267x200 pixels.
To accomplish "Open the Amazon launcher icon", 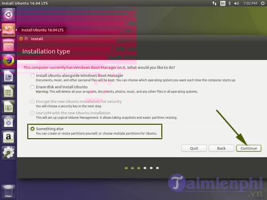I will tap(9, 137).
